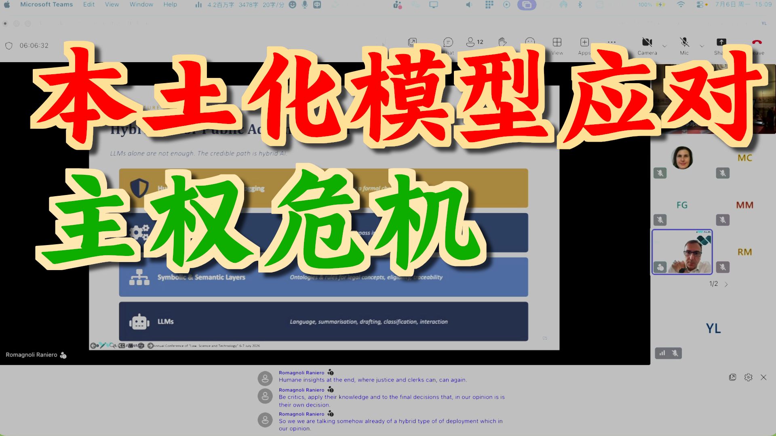This screenshot has width=776, height=436.
Task: Click the 06:06:32 meeting duration
Action: pos(34,46)
